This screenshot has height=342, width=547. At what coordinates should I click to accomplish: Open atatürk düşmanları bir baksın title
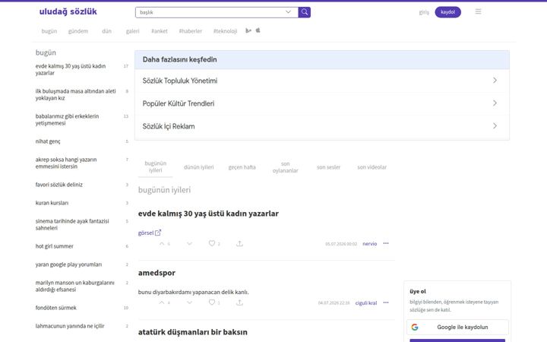click(x=192, y=332)
